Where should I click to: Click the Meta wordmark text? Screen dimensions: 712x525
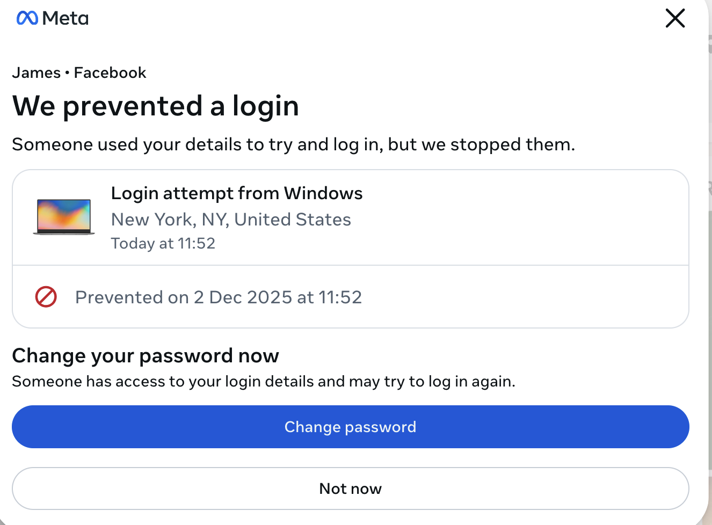[x=66, y=18]
